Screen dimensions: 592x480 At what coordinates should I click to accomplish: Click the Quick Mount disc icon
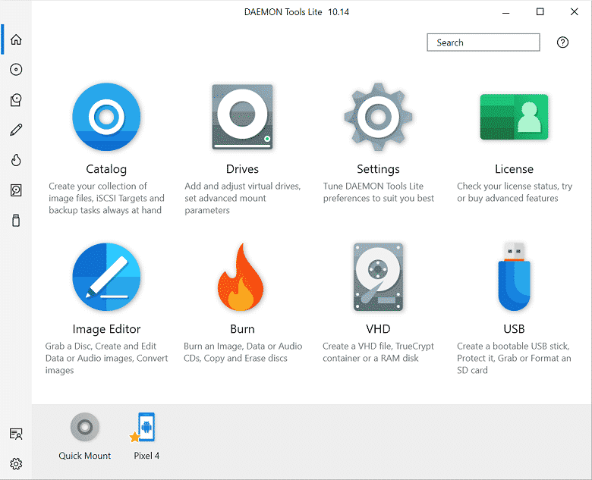coord(84,428)
